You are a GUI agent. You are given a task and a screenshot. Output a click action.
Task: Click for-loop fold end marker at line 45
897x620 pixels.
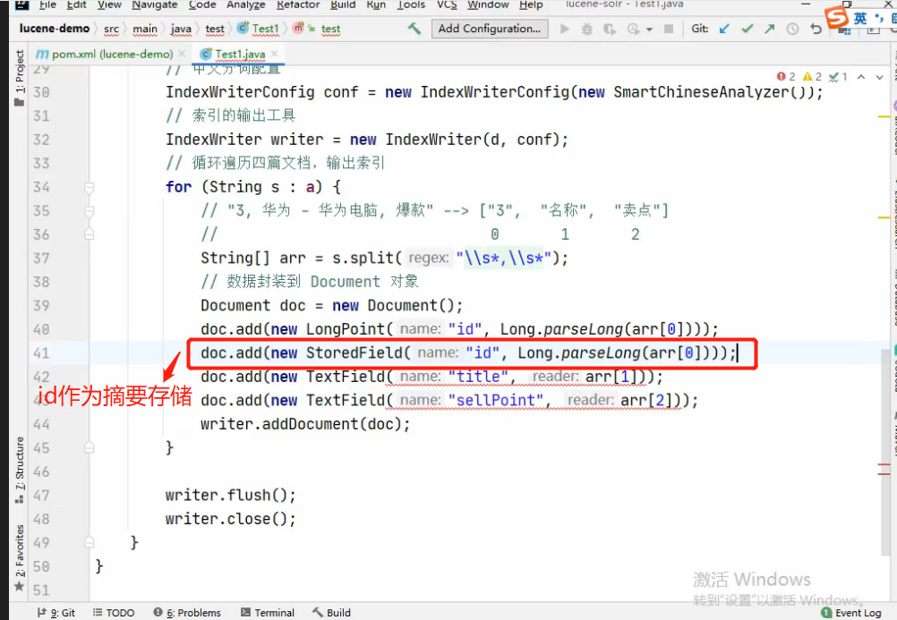point(90,447)
